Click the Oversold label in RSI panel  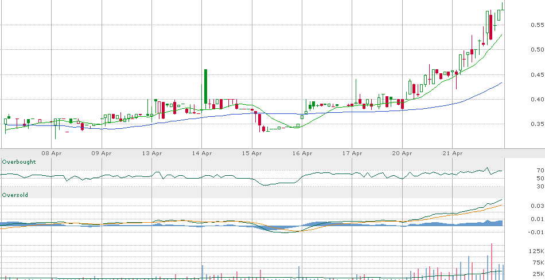click(x=15, y=195)
